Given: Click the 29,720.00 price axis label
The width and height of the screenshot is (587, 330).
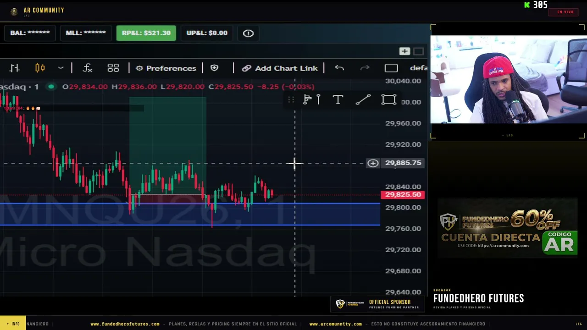Looking at the screenshot, I should (x=403, y=250).
